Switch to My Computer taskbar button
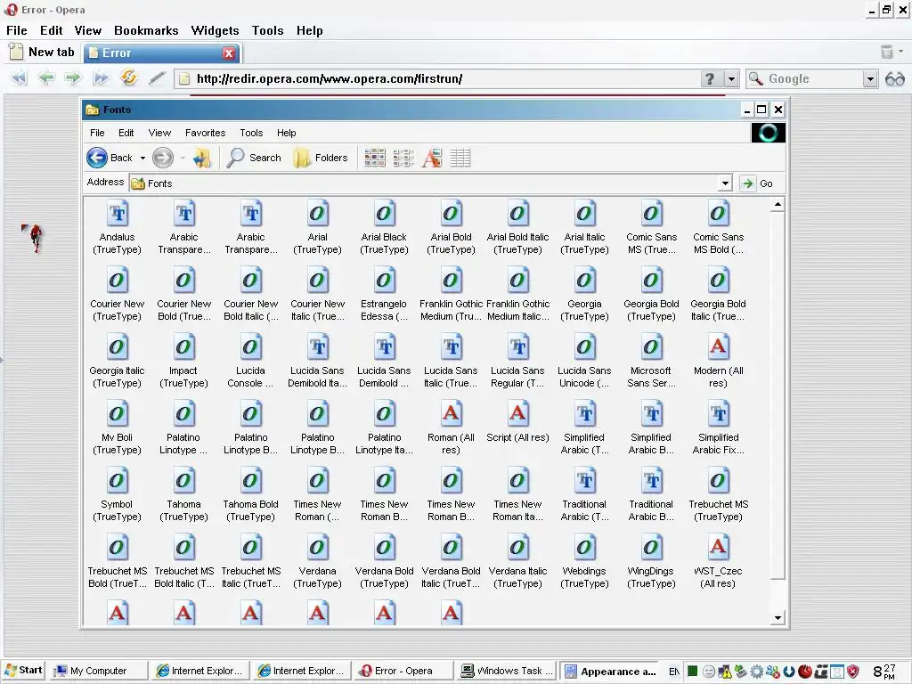This screenshot has height=684, width=912. 97,671
